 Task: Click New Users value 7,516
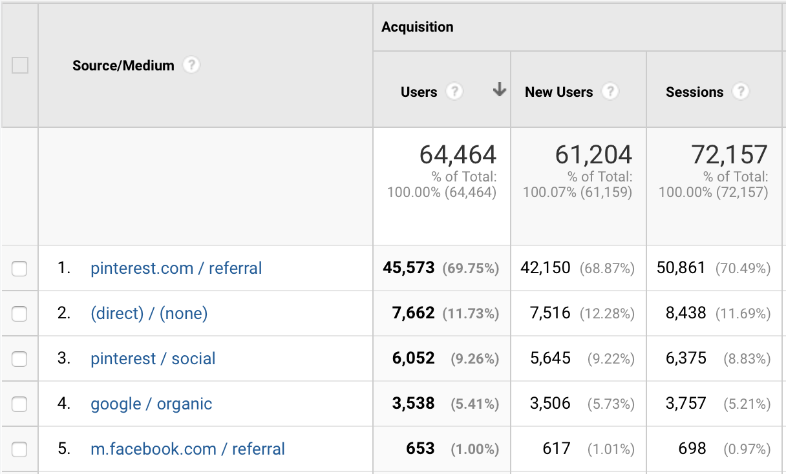pyautogui.click(x=550, y=313)
